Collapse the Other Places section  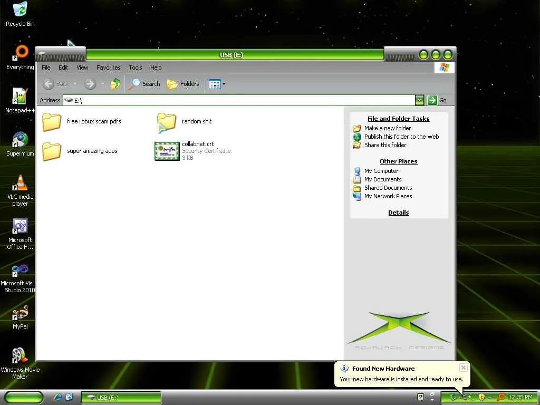(399, 161)
